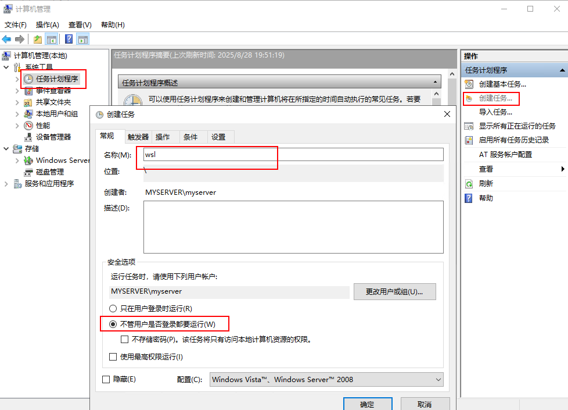Open the 配置 Windows Vista dropdown

[326, 380]
